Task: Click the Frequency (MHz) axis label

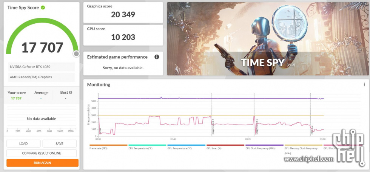Action: pyautogui.click(x=88, y=114)
